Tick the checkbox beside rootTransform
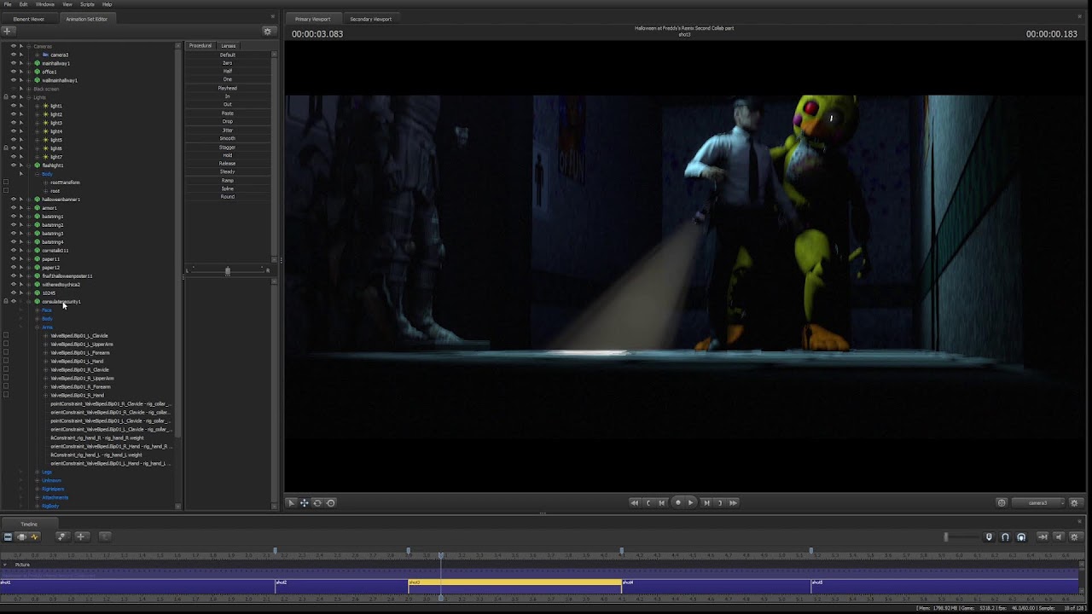1092x614 pixels. coord(6,182)
